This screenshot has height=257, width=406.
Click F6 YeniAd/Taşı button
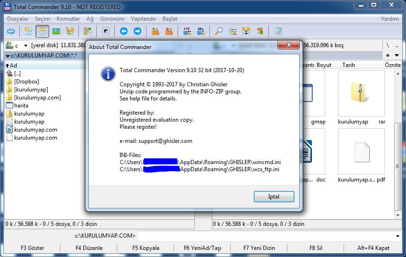(x=202, y=248)
